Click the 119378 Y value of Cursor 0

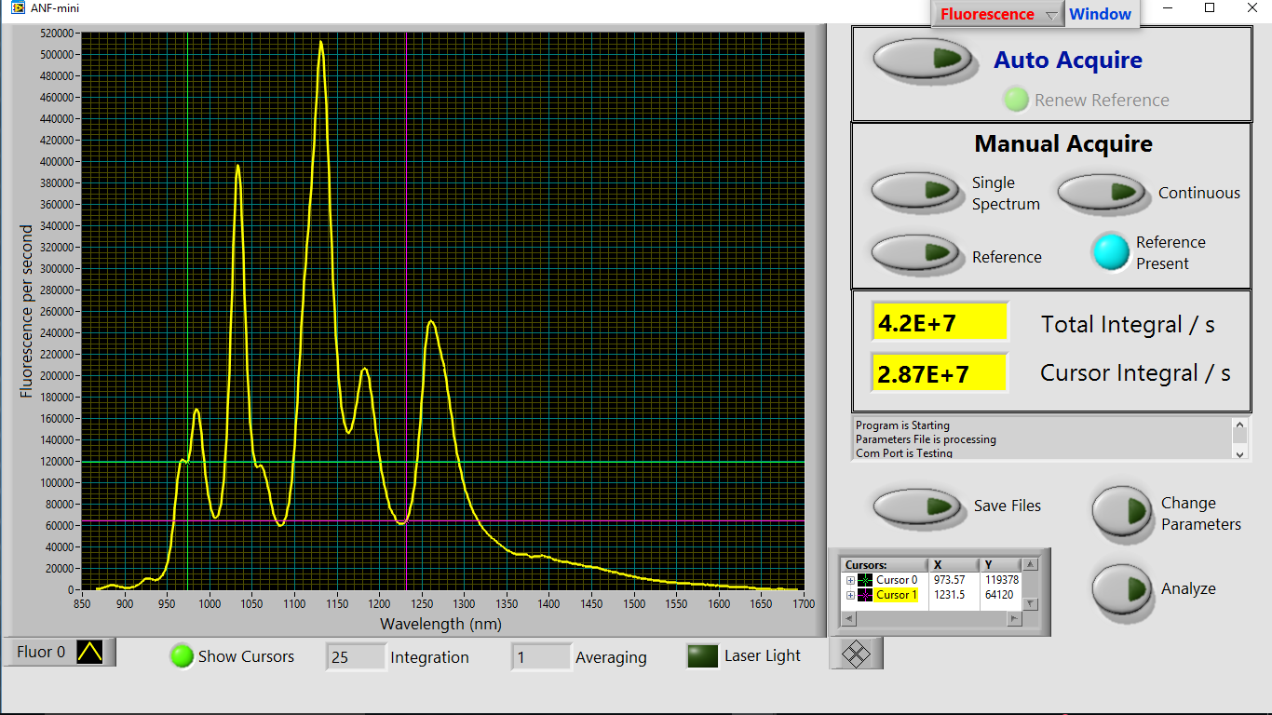coord(1002,580)
